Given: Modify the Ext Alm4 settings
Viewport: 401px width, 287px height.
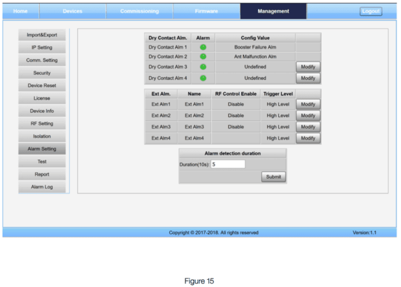Looking at the screenshot, I should click(308, 138).
